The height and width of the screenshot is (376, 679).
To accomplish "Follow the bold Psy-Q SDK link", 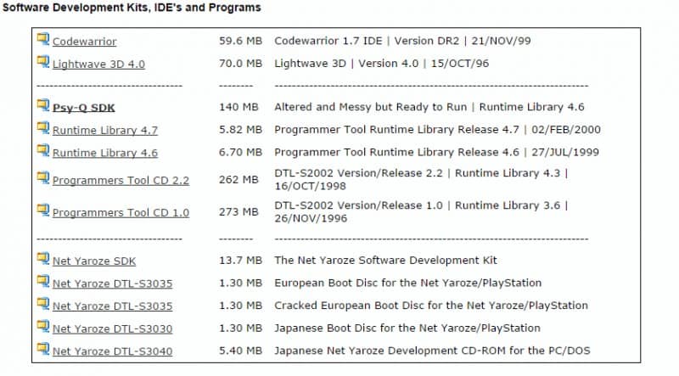I will tap(83, 108).
